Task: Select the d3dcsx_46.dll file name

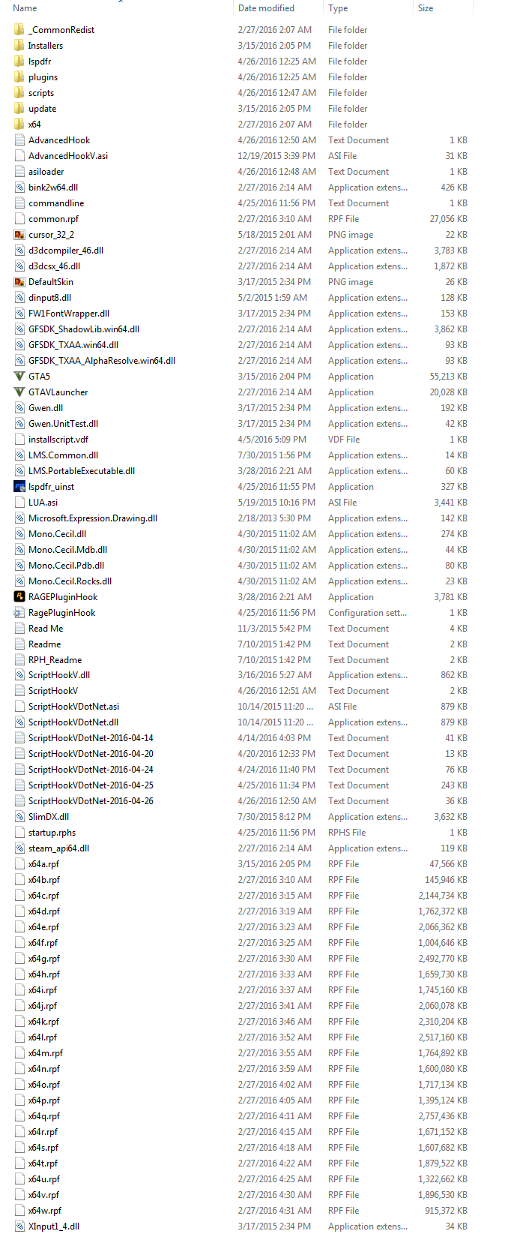Action: [x=55, y=266]
